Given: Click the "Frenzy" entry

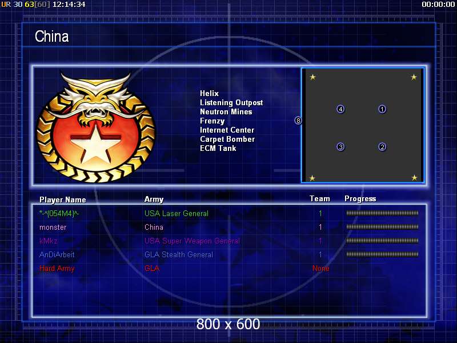Looking at the screenshot, I should click(212, 121).
